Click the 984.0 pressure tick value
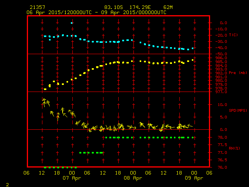The image size is (249, 187). point(221,65)
